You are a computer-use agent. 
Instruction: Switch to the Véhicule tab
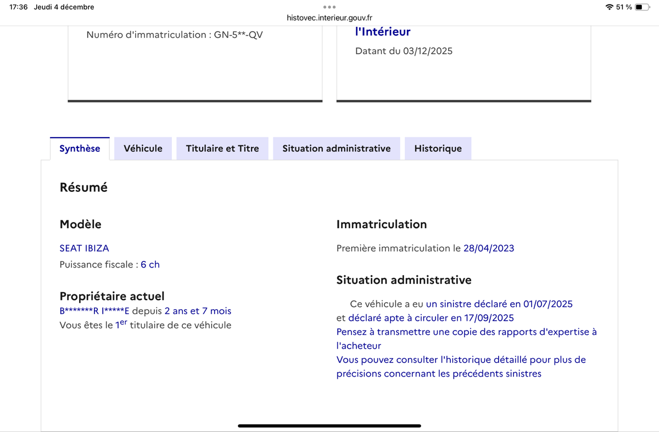coord(143,149)
